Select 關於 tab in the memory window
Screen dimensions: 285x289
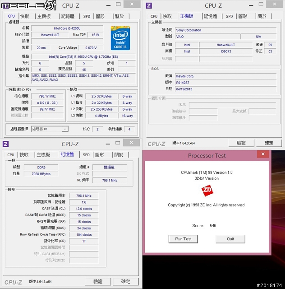[119, 154]
